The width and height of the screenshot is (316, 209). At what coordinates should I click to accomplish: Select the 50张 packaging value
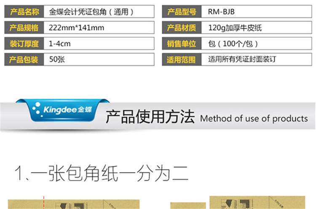57,59
